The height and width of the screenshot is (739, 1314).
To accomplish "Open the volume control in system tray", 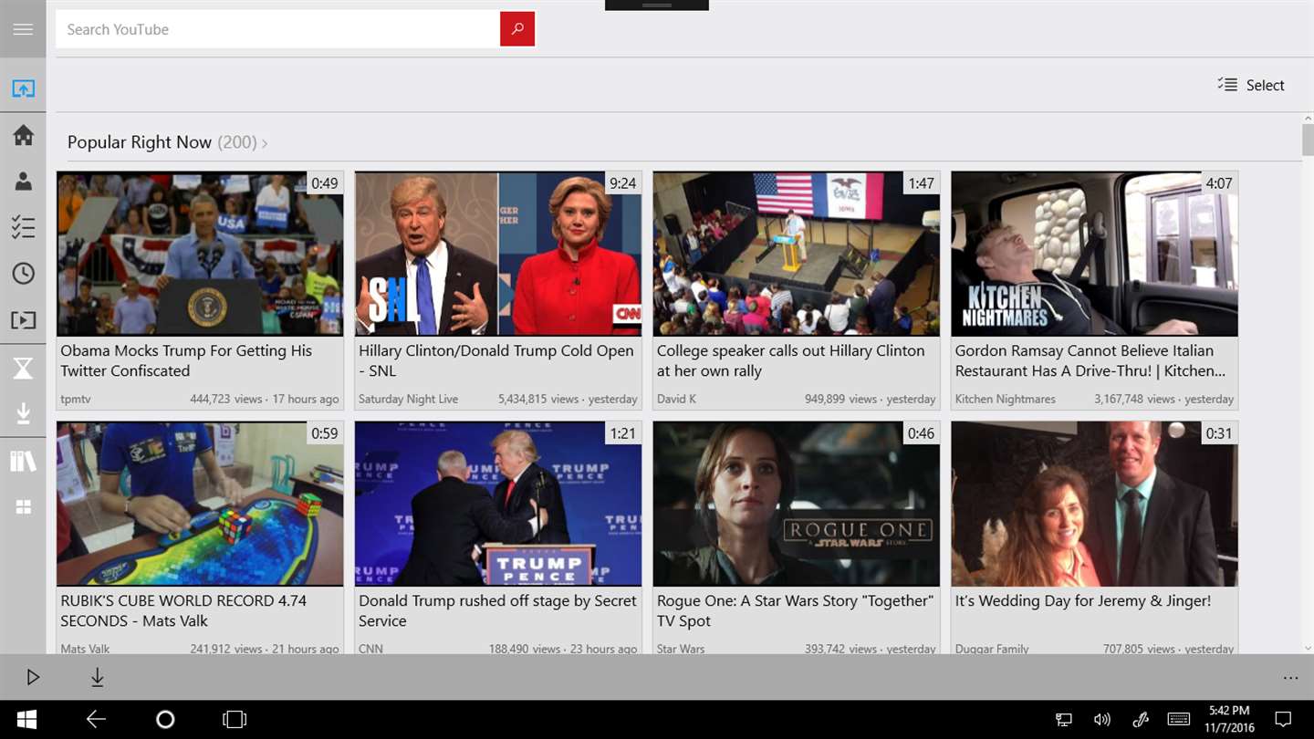I will (x=1102, y=720).
